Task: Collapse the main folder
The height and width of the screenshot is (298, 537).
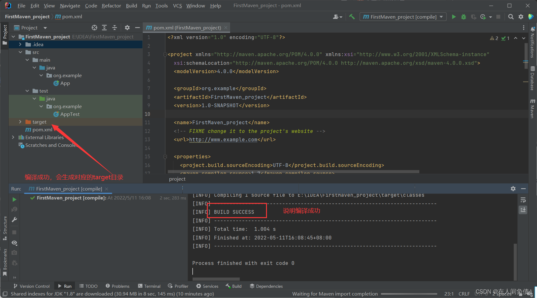Action: coord(27,60)
